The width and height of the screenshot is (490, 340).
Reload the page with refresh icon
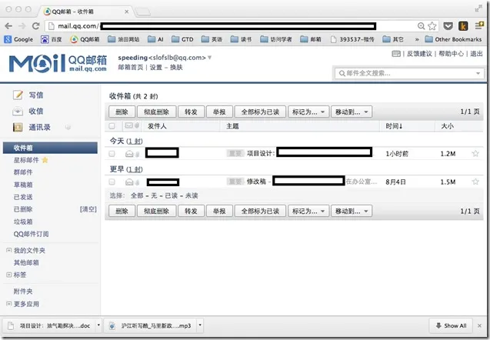point(35,26)
